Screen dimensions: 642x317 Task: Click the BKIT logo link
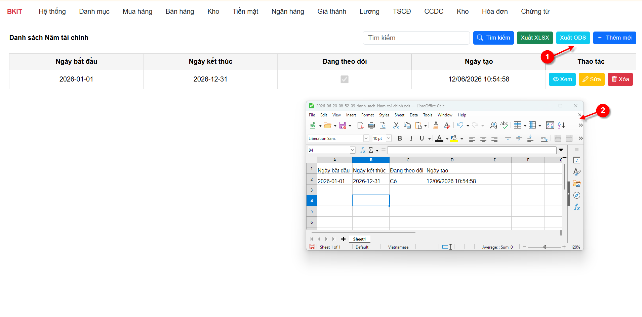15,11
